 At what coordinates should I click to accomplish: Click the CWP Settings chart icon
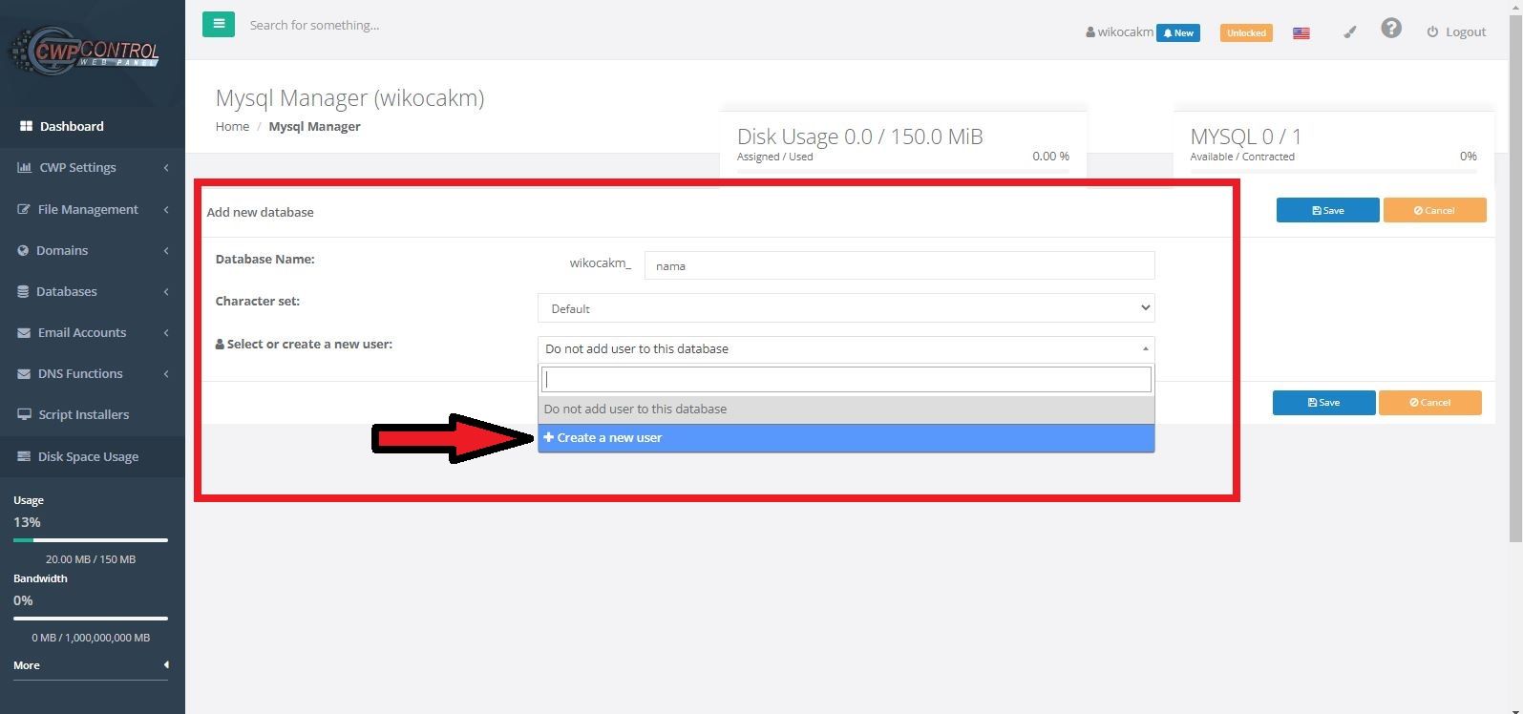tap(24, 167)
